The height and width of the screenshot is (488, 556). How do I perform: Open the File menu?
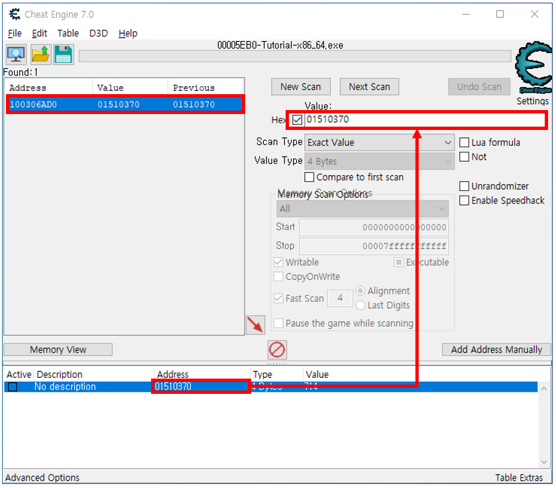tap(15, 33)
